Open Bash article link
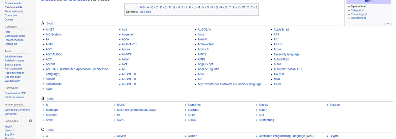 pos(49,120)
